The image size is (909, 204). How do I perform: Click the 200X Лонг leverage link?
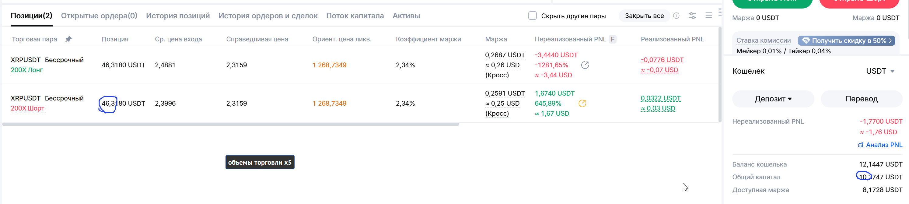[27, 70]
